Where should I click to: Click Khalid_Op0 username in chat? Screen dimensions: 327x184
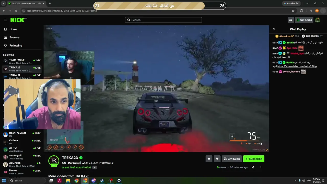click(x=297, y=53)
